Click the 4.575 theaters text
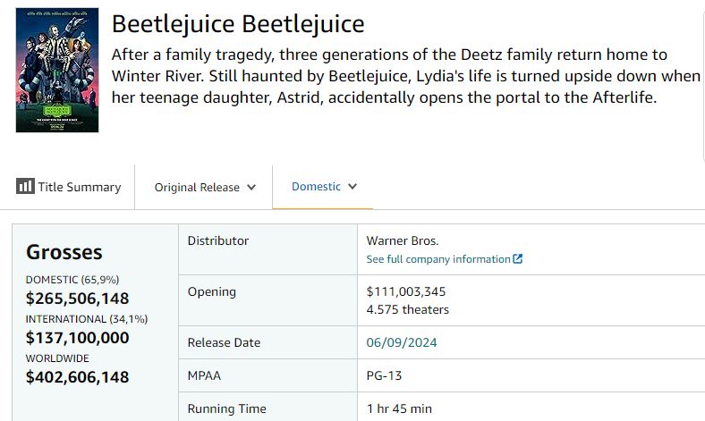Viewport: 705px width, 421px height. [x=408, y=310]
